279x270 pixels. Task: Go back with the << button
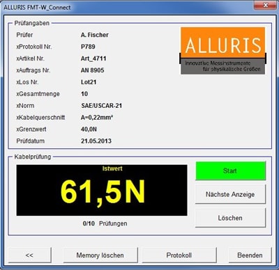tap(29, 255)
